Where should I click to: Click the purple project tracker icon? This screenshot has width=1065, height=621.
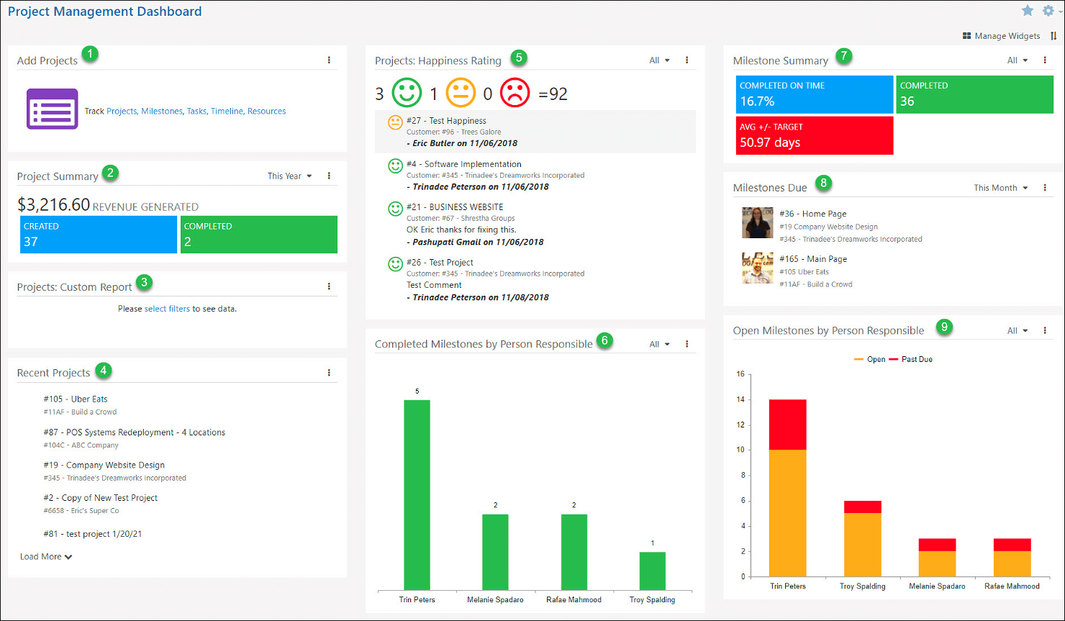(x=52, y=109)
